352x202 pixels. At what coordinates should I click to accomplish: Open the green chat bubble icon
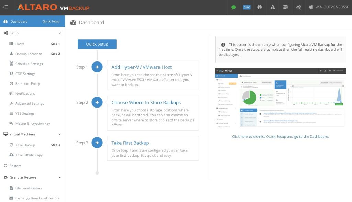[x=233, y=7]
